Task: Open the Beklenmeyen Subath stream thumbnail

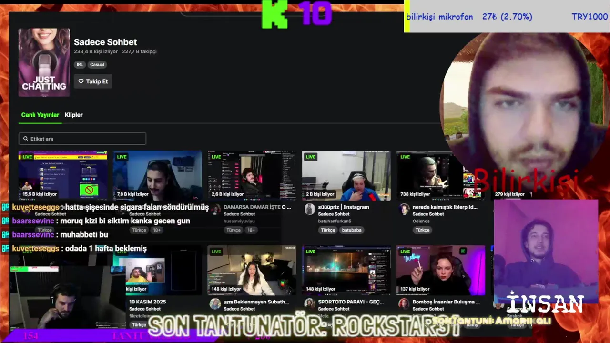Action: click(x=252, y=271)
